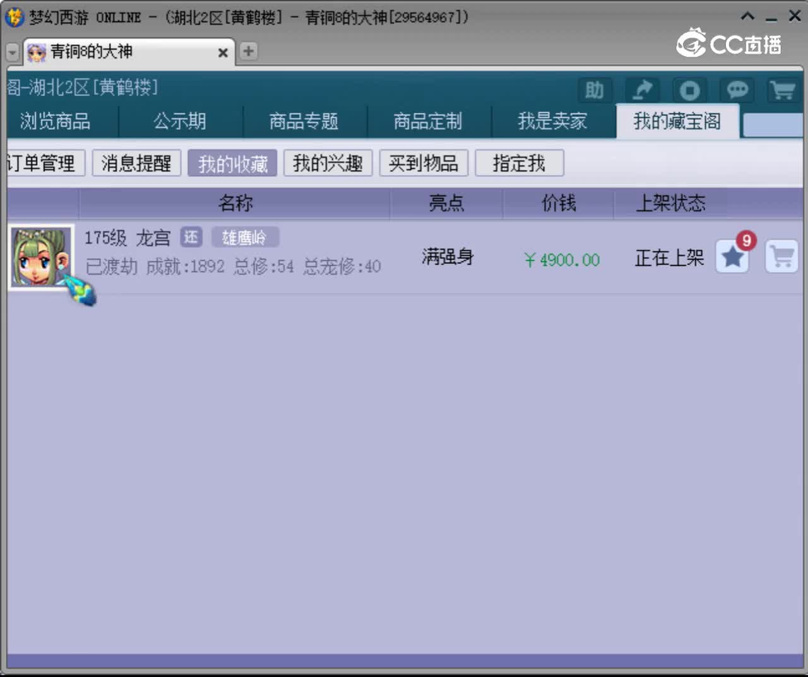Click the 上架状态 column header
808x677 pixels.
[670, 203]
